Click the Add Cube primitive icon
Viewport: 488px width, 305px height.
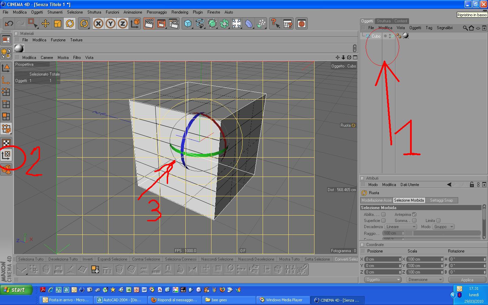(x=188, y=24)
